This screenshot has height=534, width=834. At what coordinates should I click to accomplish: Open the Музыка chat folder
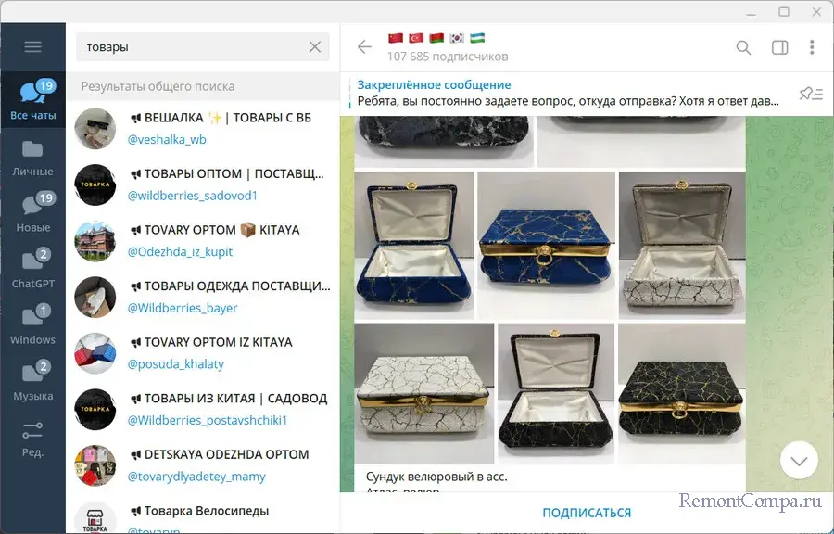coord(32,380)
